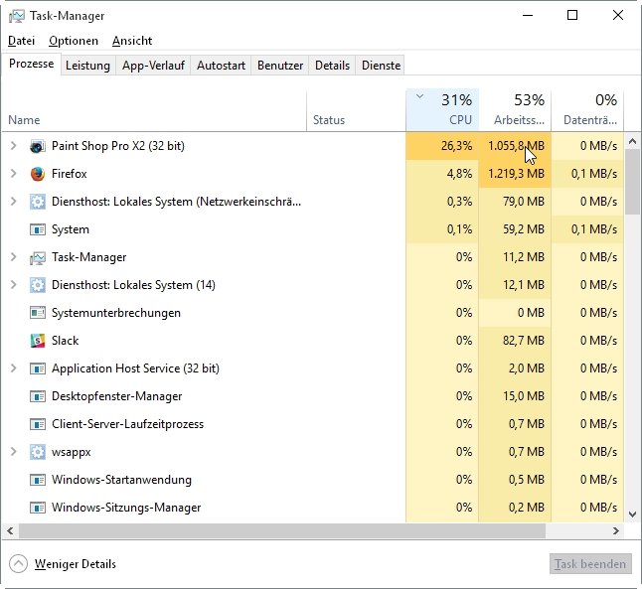Image resolution: width=642 pixels, height=589 pixels.
Task: Switch to the Details tab
Action: tap(333, 66)
